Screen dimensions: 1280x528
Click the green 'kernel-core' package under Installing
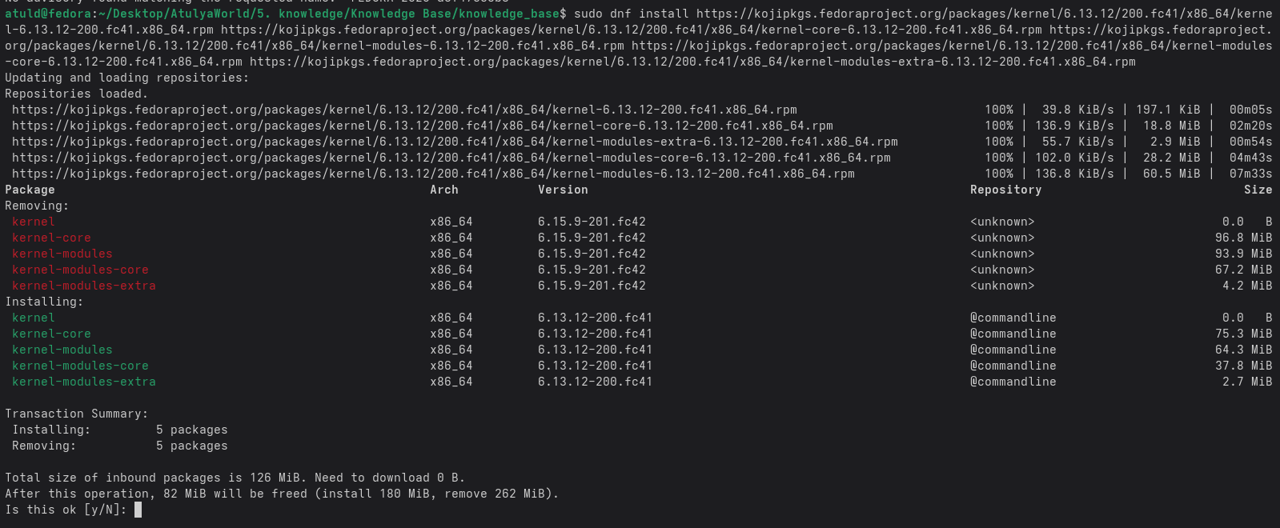coord(51,334)
